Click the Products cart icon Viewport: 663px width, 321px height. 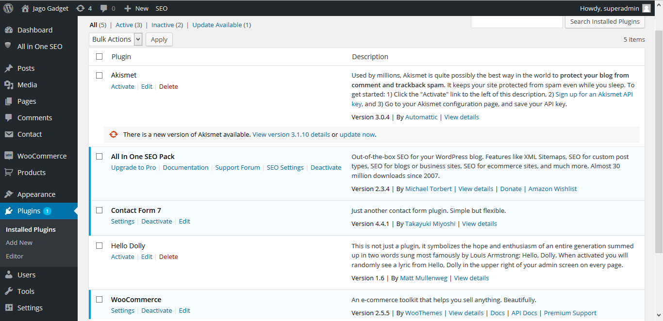[9, 173]
